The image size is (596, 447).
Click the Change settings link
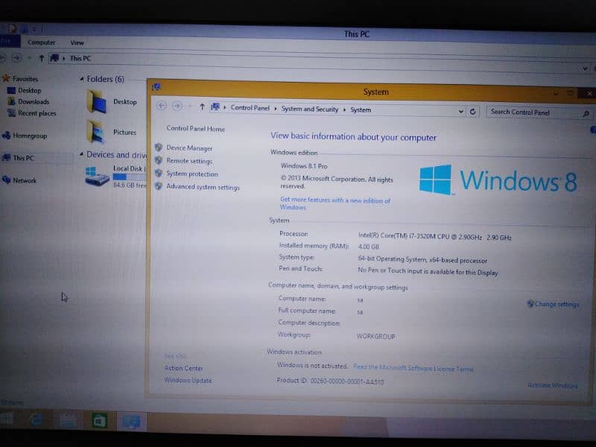tap(556, 304)
